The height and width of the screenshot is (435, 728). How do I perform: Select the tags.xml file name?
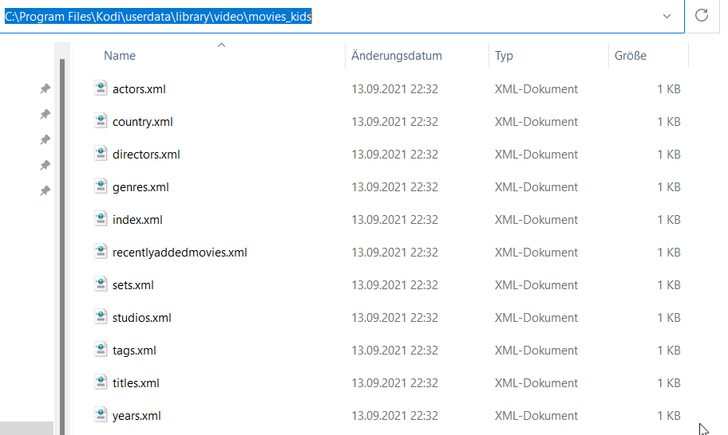[134, 351]
